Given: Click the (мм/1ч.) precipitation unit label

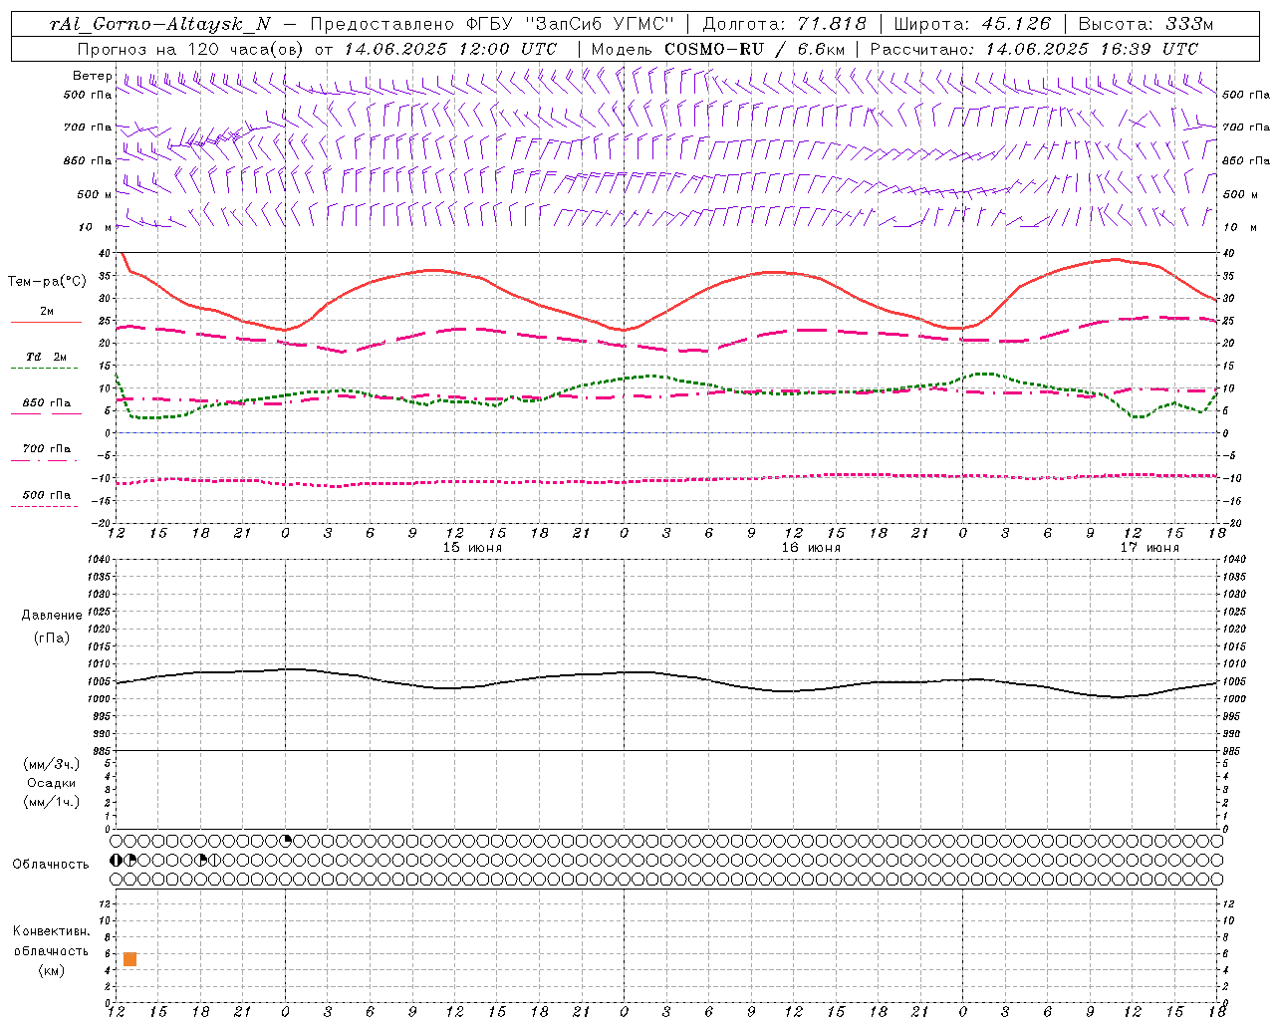Looking at the screenshot, I should click(x=52, y=802).
